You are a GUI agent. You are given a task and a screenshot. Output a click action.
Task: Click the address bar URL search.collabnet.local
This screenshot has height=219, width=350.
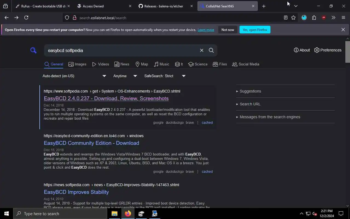pos(103,18)
